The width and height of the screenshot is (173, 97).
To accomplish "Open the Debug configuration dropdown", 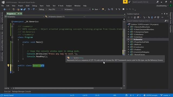I will 43,9.
